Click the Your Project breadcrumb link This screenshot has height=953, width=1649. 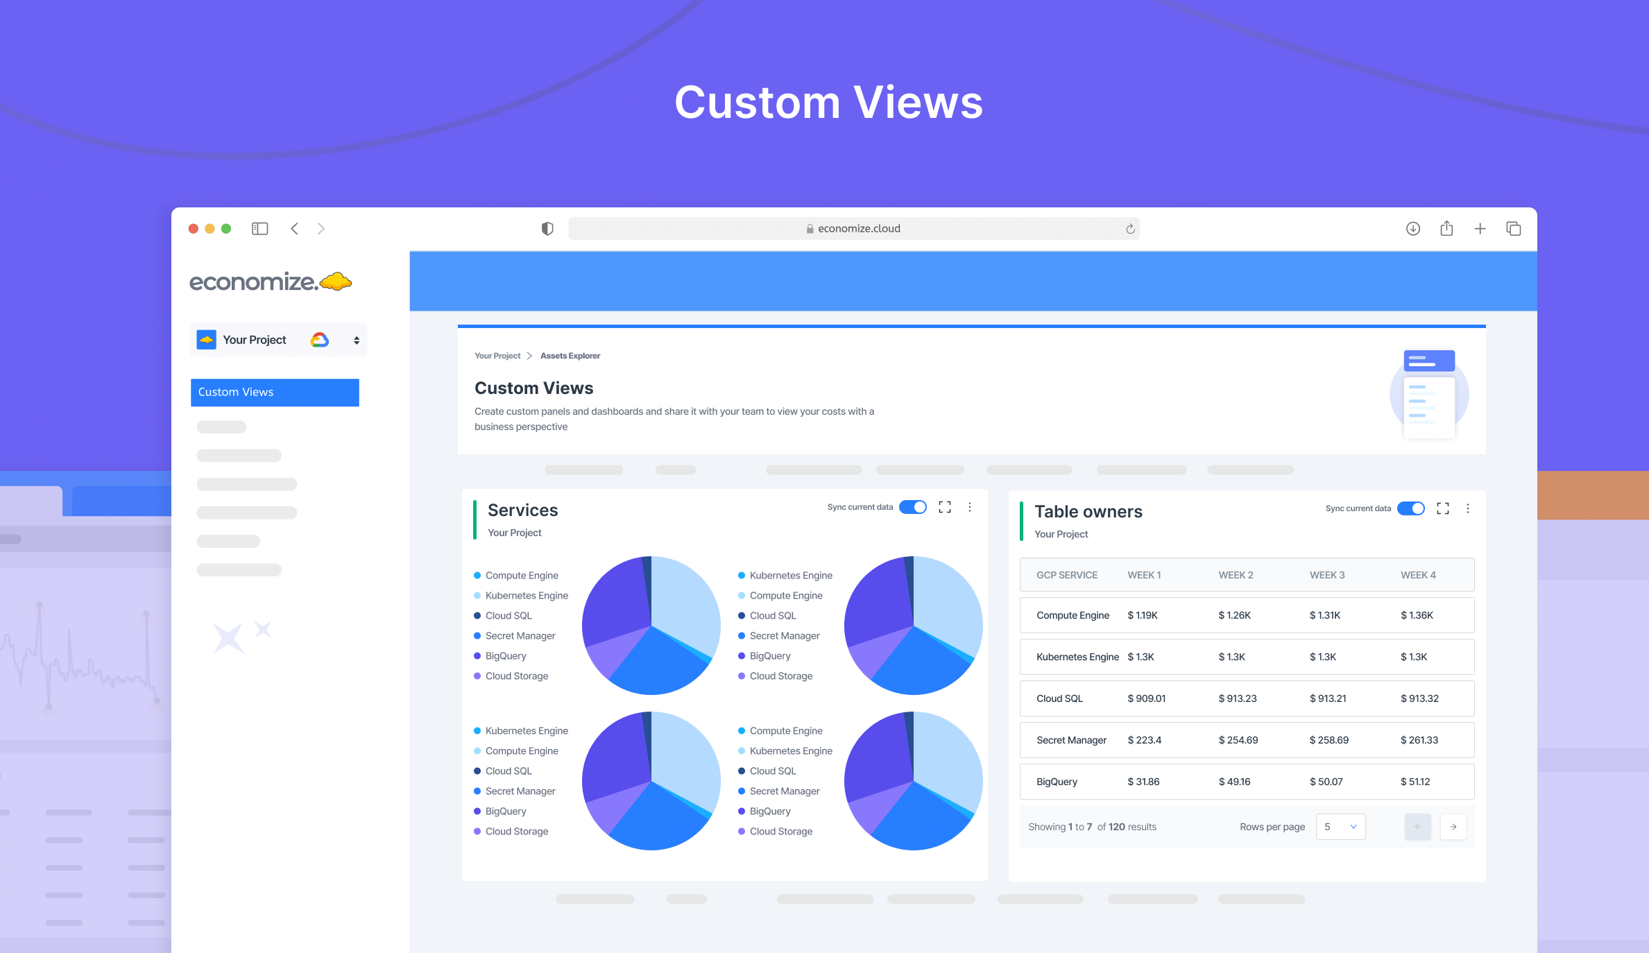click(497, 356)
